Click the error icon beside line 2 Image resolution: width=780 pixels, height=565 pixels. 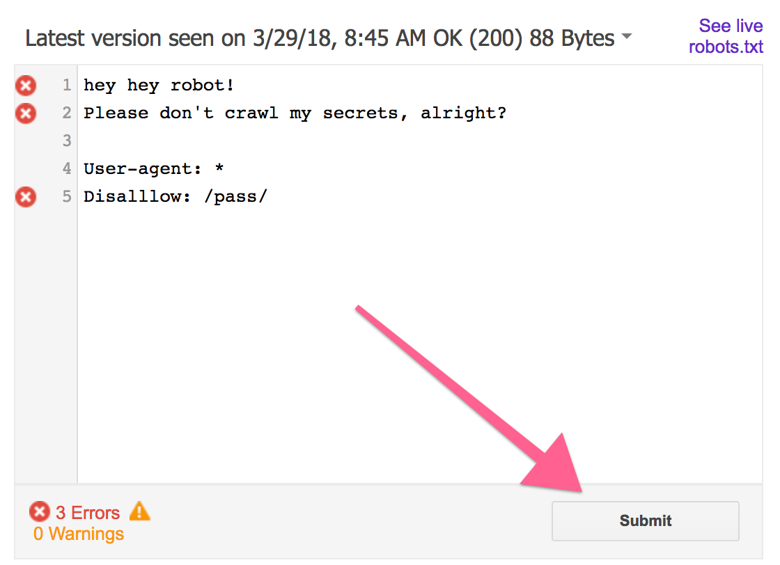pyautogui.click(x=26, y=113)
